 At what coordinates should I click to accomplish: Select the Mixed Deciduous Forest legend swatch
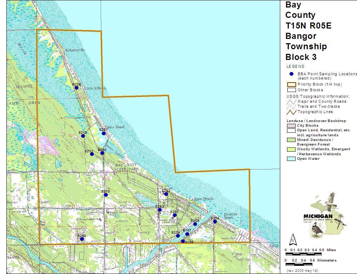point(292,140)
